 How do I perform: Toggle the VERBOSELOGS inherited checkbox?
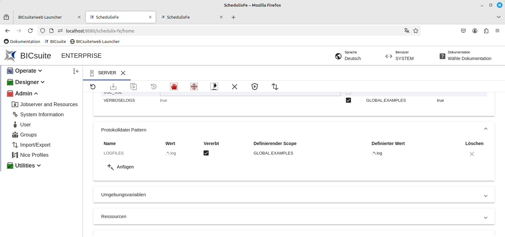coord(348,100)
